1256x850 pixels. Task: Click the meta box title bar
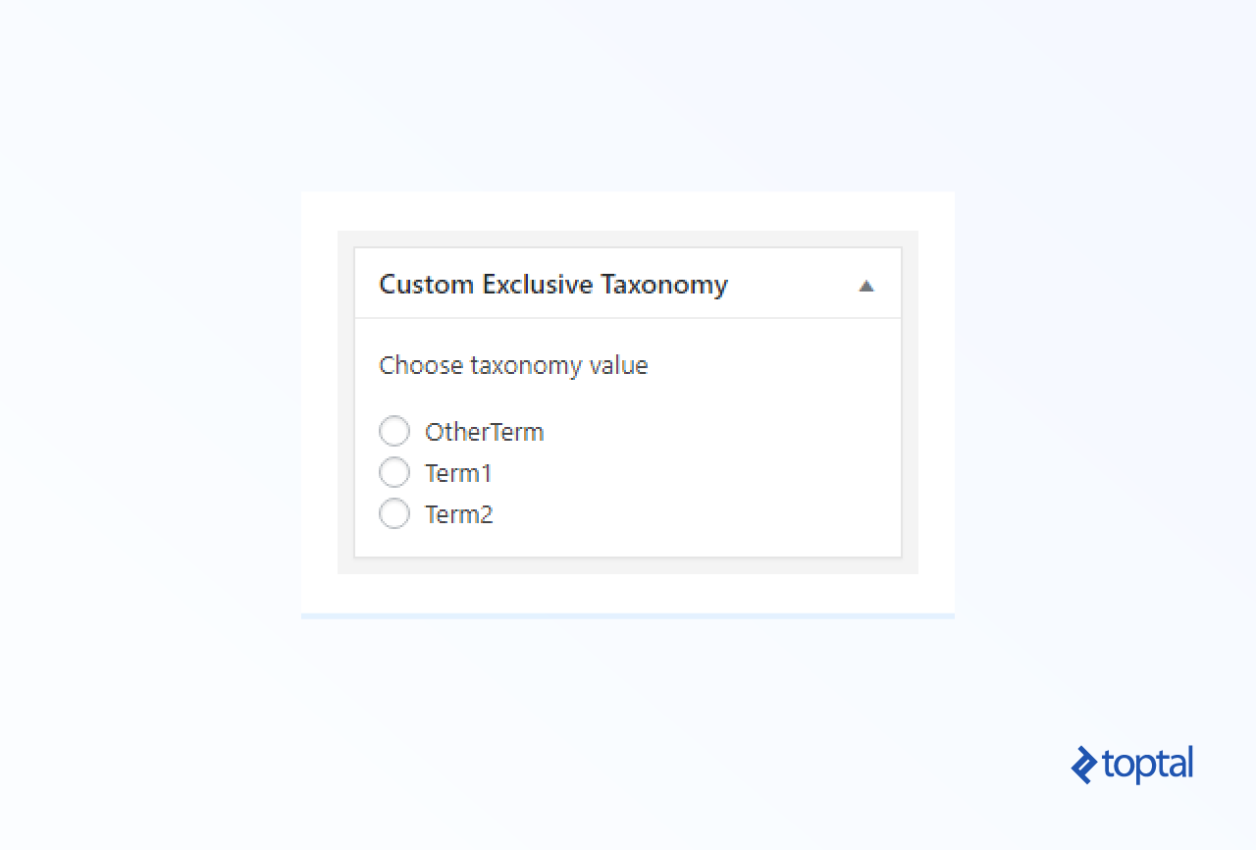point(628,283)
